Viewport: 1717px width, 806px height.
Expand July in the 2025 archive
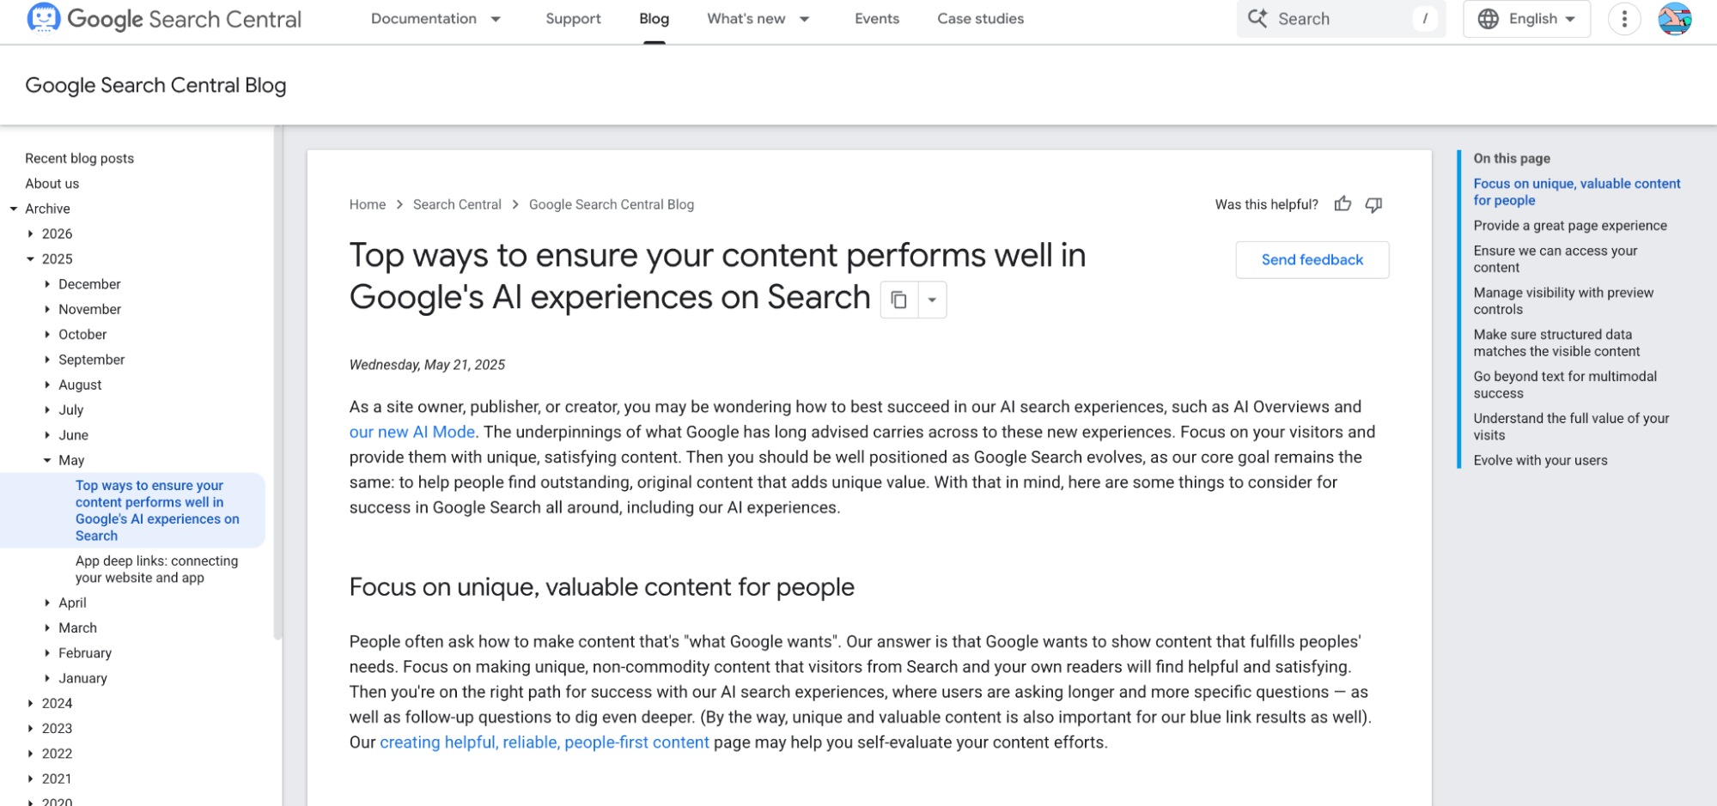click(x=47, y=410)
